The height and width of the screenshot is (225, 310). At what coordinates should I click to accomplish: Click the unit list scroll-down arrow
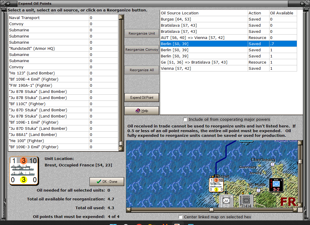121,149
